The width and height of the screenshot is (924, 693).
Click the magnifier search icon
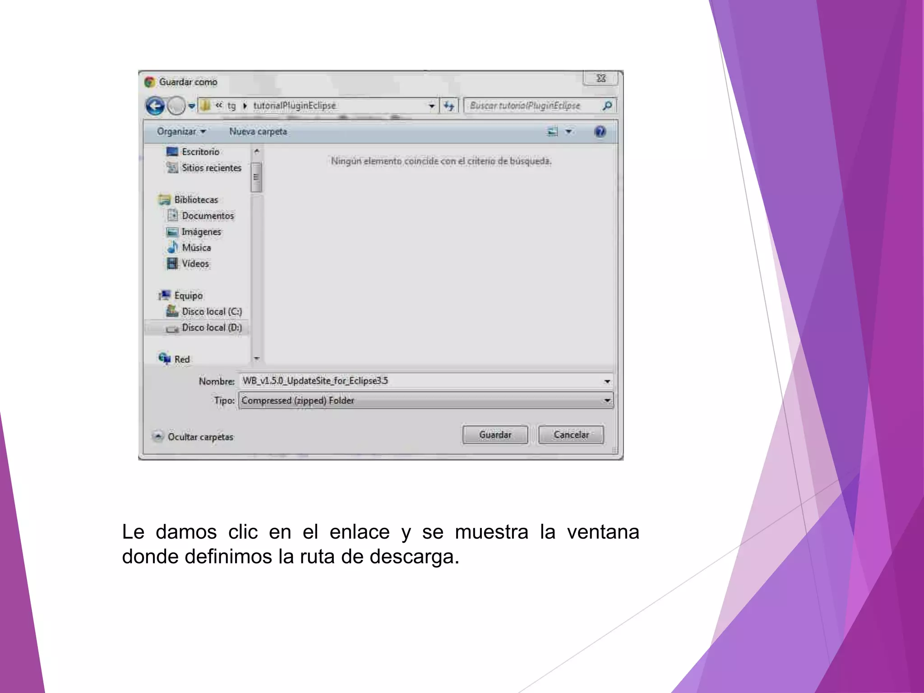pos(607,106)
